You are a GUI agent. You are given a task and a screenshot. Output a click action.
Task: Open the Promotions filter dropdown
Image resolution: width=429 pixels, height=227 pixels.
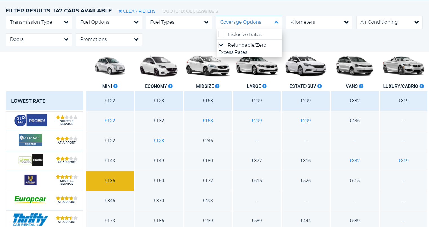(x=109, y=39)
